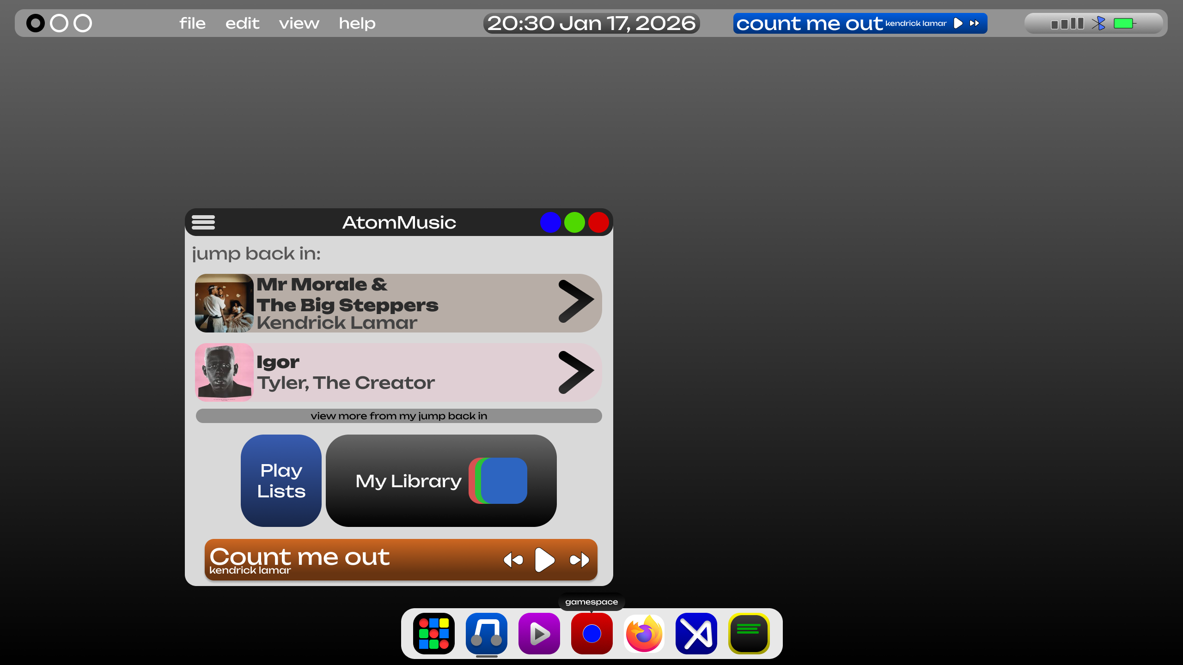1183x665 pixels.
Task: Open the file menu
Action: tap(192, 23)
